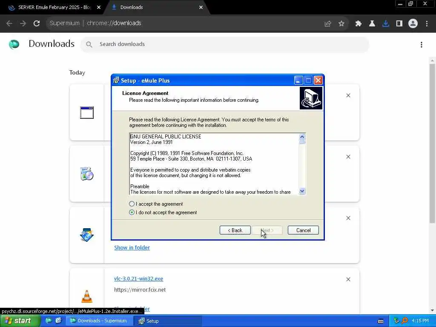Close the eMule Plus setup window
Screen dimensions: 436x327
[318, 80]
